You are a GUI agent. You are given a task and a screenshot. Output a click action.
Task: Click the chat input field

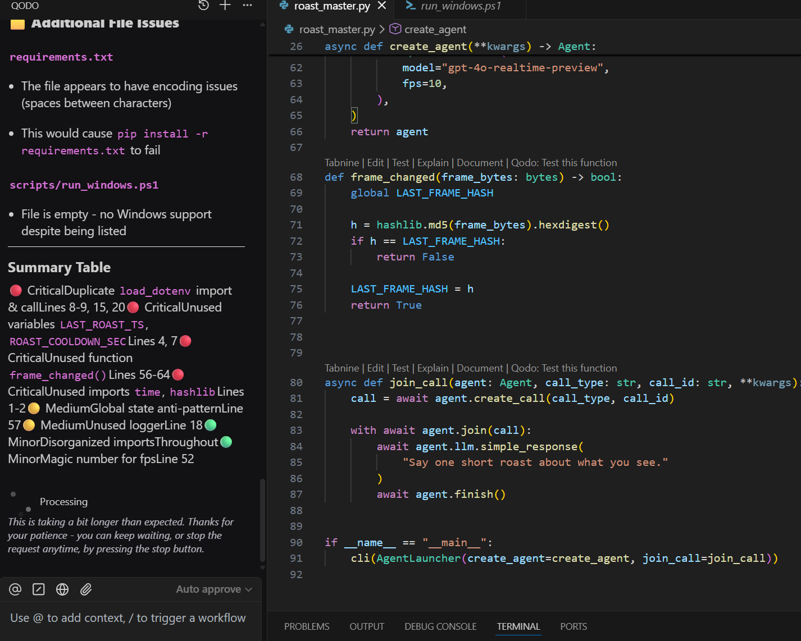tap(130, 618)
